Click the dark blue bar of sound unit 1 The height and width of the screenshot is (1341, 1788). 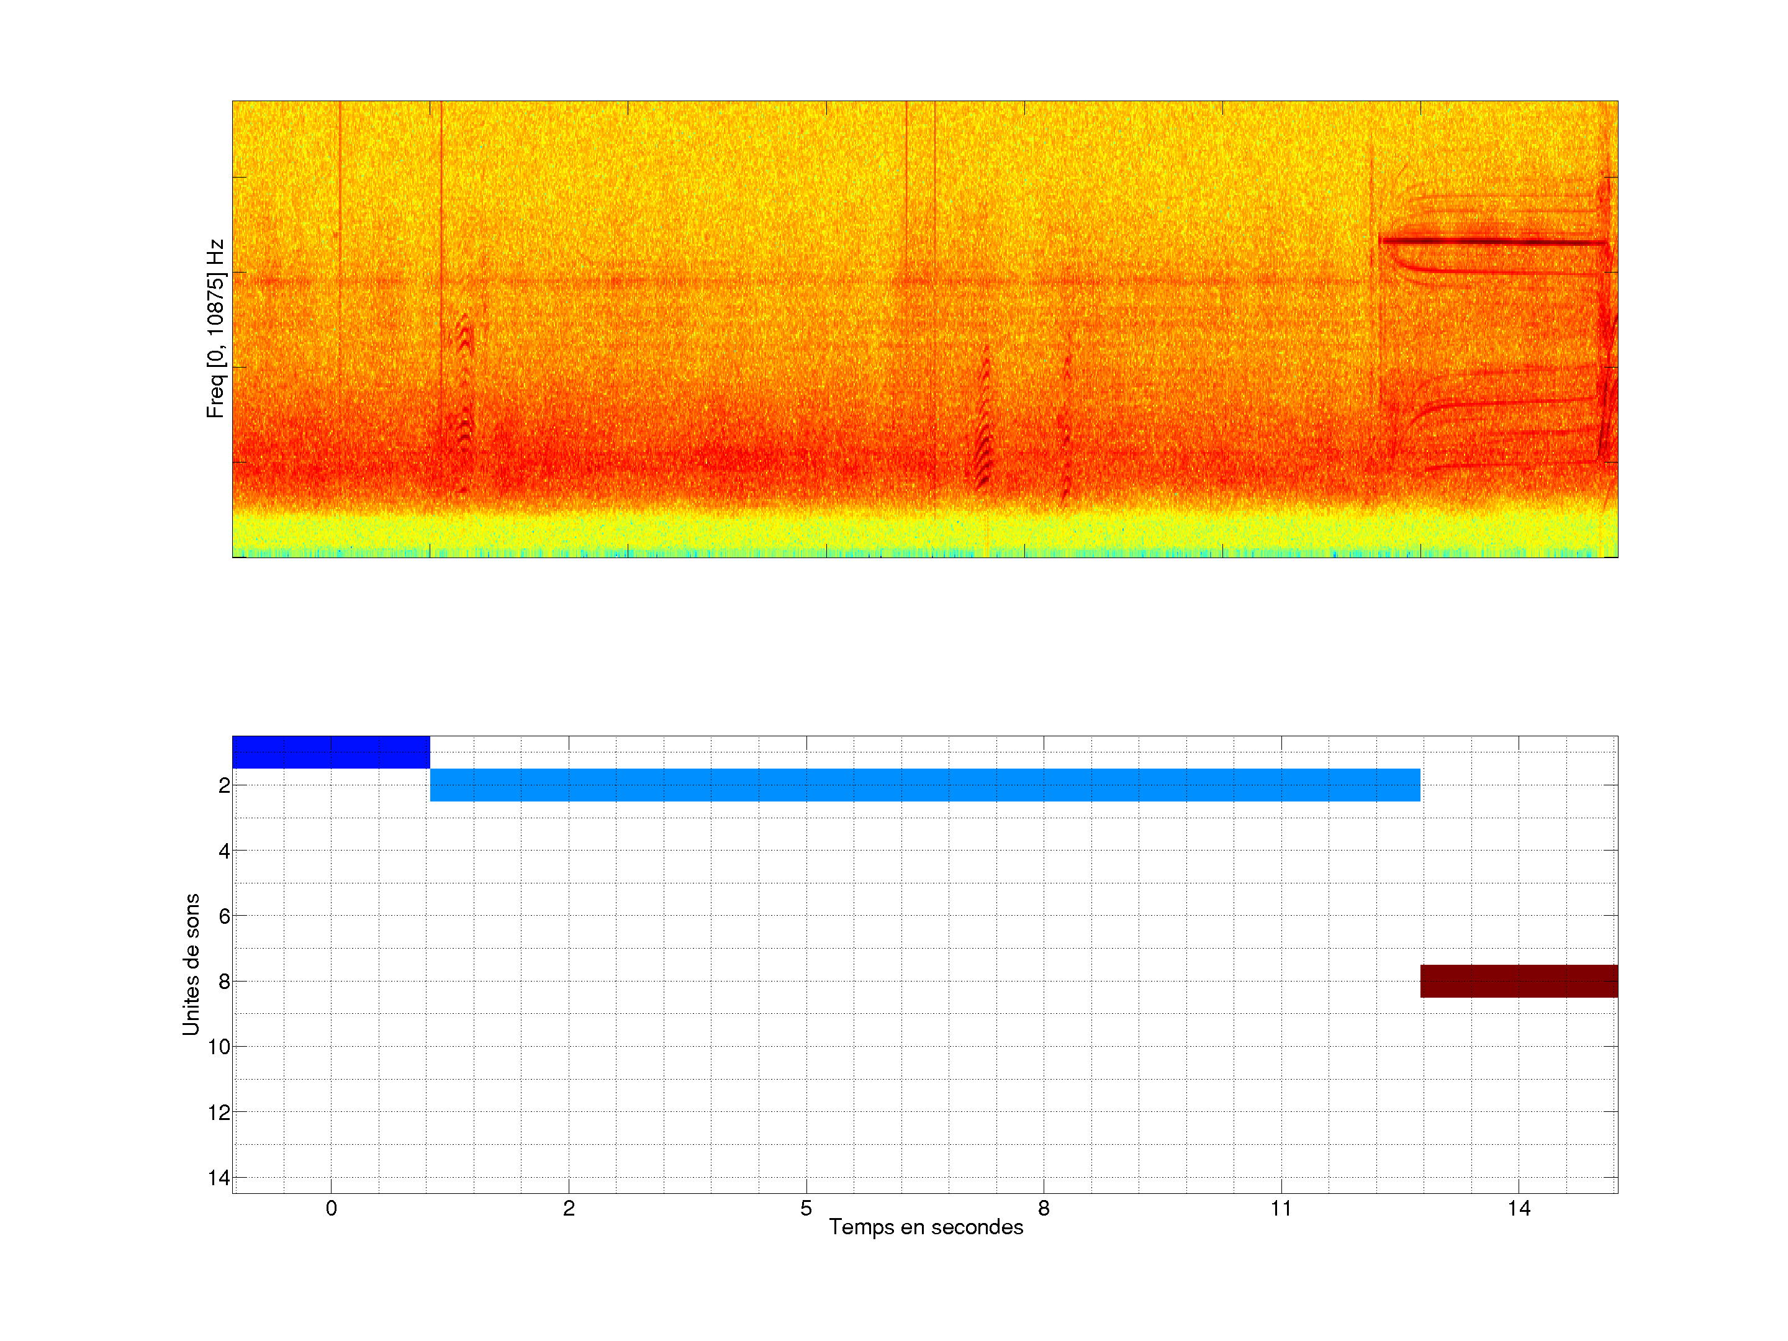click(x=331, y=752)
